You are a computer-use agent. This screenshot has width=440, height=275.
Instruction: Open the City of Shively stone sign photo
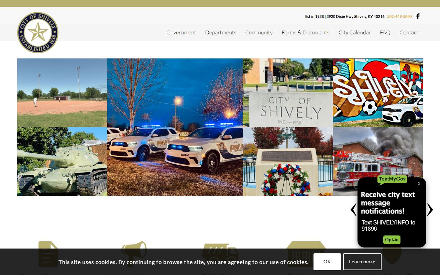[x=288, y=93]
